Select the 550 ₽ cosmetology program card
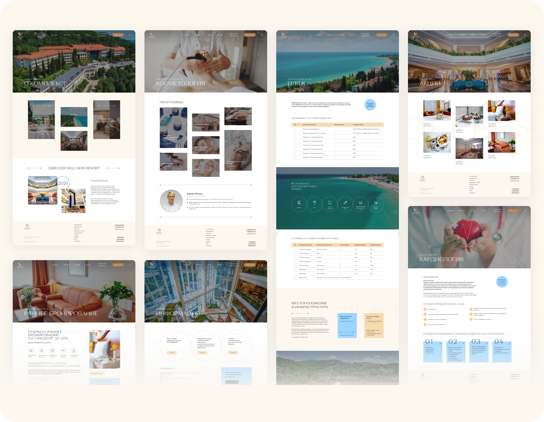This screenshot has height=422, width=544. (238, 116)
